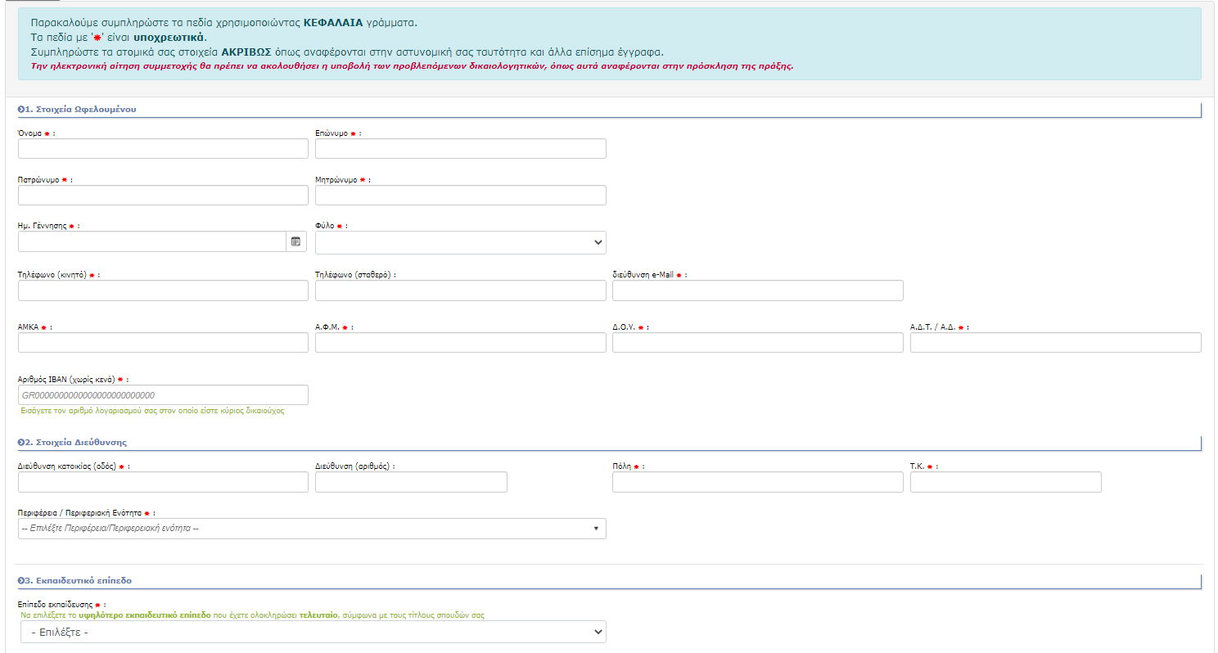Open the Φύλο dropdown
1218x653 pixels.
coord(460,242)
